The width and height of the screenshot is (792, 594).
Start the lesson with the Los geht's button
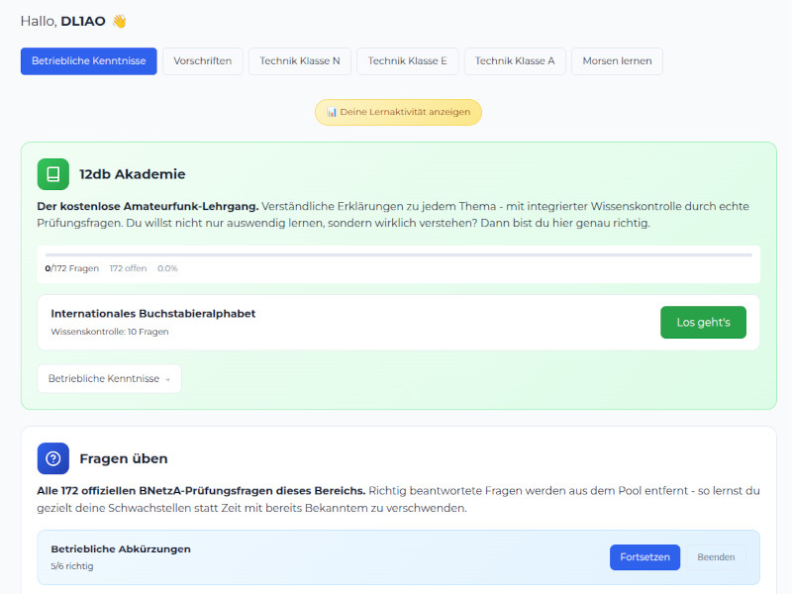(x=703, y=322)
